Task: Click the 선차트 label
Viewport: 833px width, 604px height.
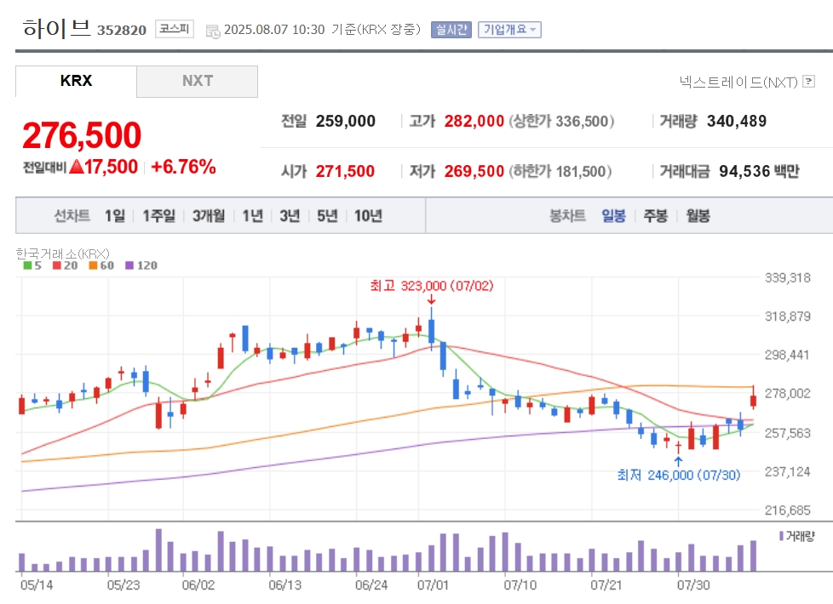Action: (72, 215)
